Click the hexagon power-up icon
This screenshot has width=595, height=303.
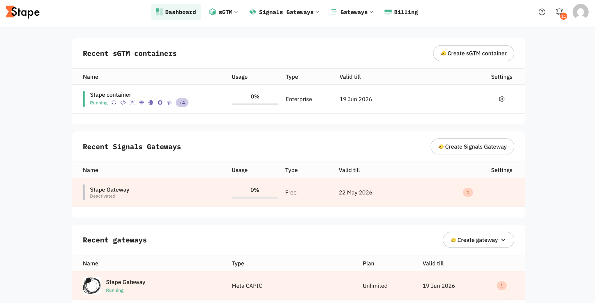click(160, 102)
